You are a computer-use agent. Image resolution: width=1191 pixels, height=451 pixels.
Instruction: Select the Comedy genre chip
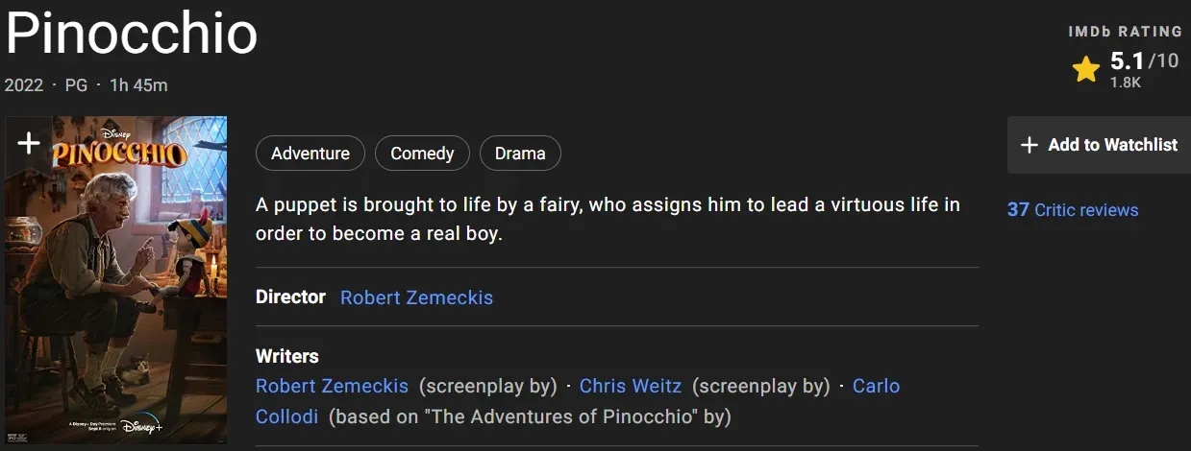(422, 154)
